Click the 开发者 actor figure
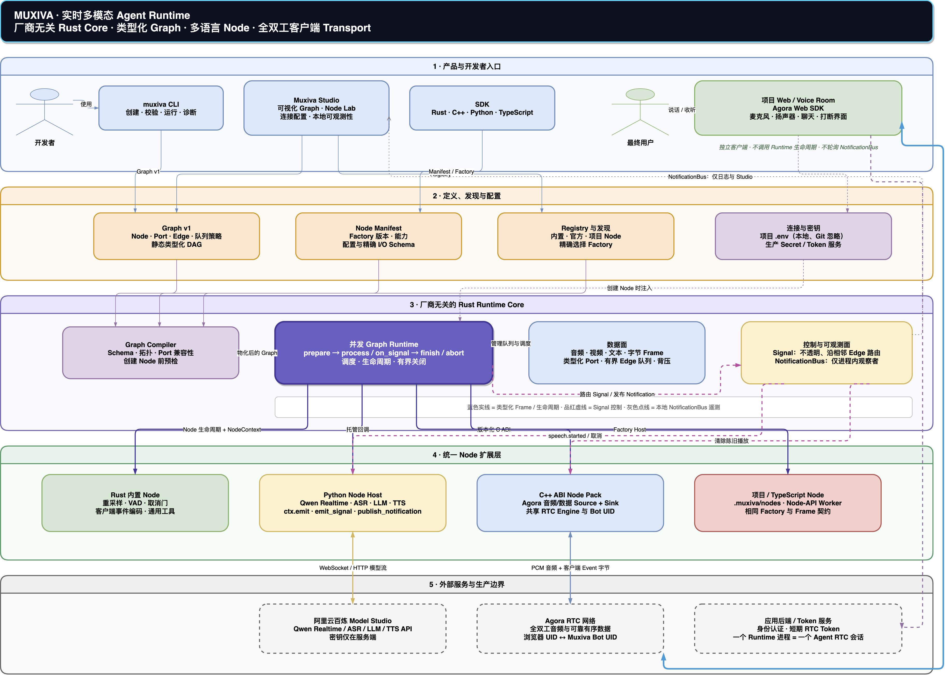 [45, 112]
